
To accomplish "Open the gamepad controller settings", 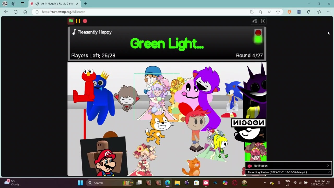I will point(255,21).
